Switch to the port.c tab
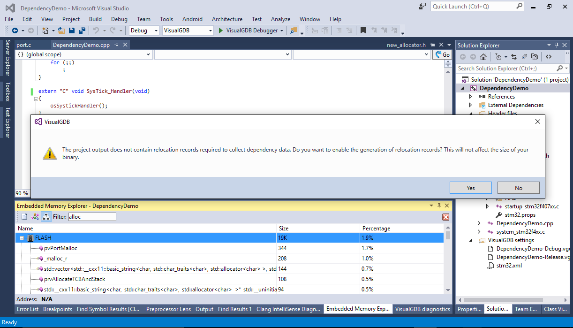Screen dimensions: 573x328 (23, 45)
